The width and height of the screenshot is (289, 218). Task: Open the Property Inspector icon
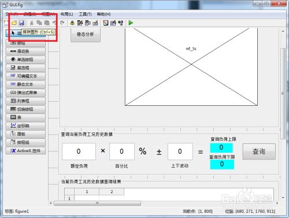(x=113, y=23)
